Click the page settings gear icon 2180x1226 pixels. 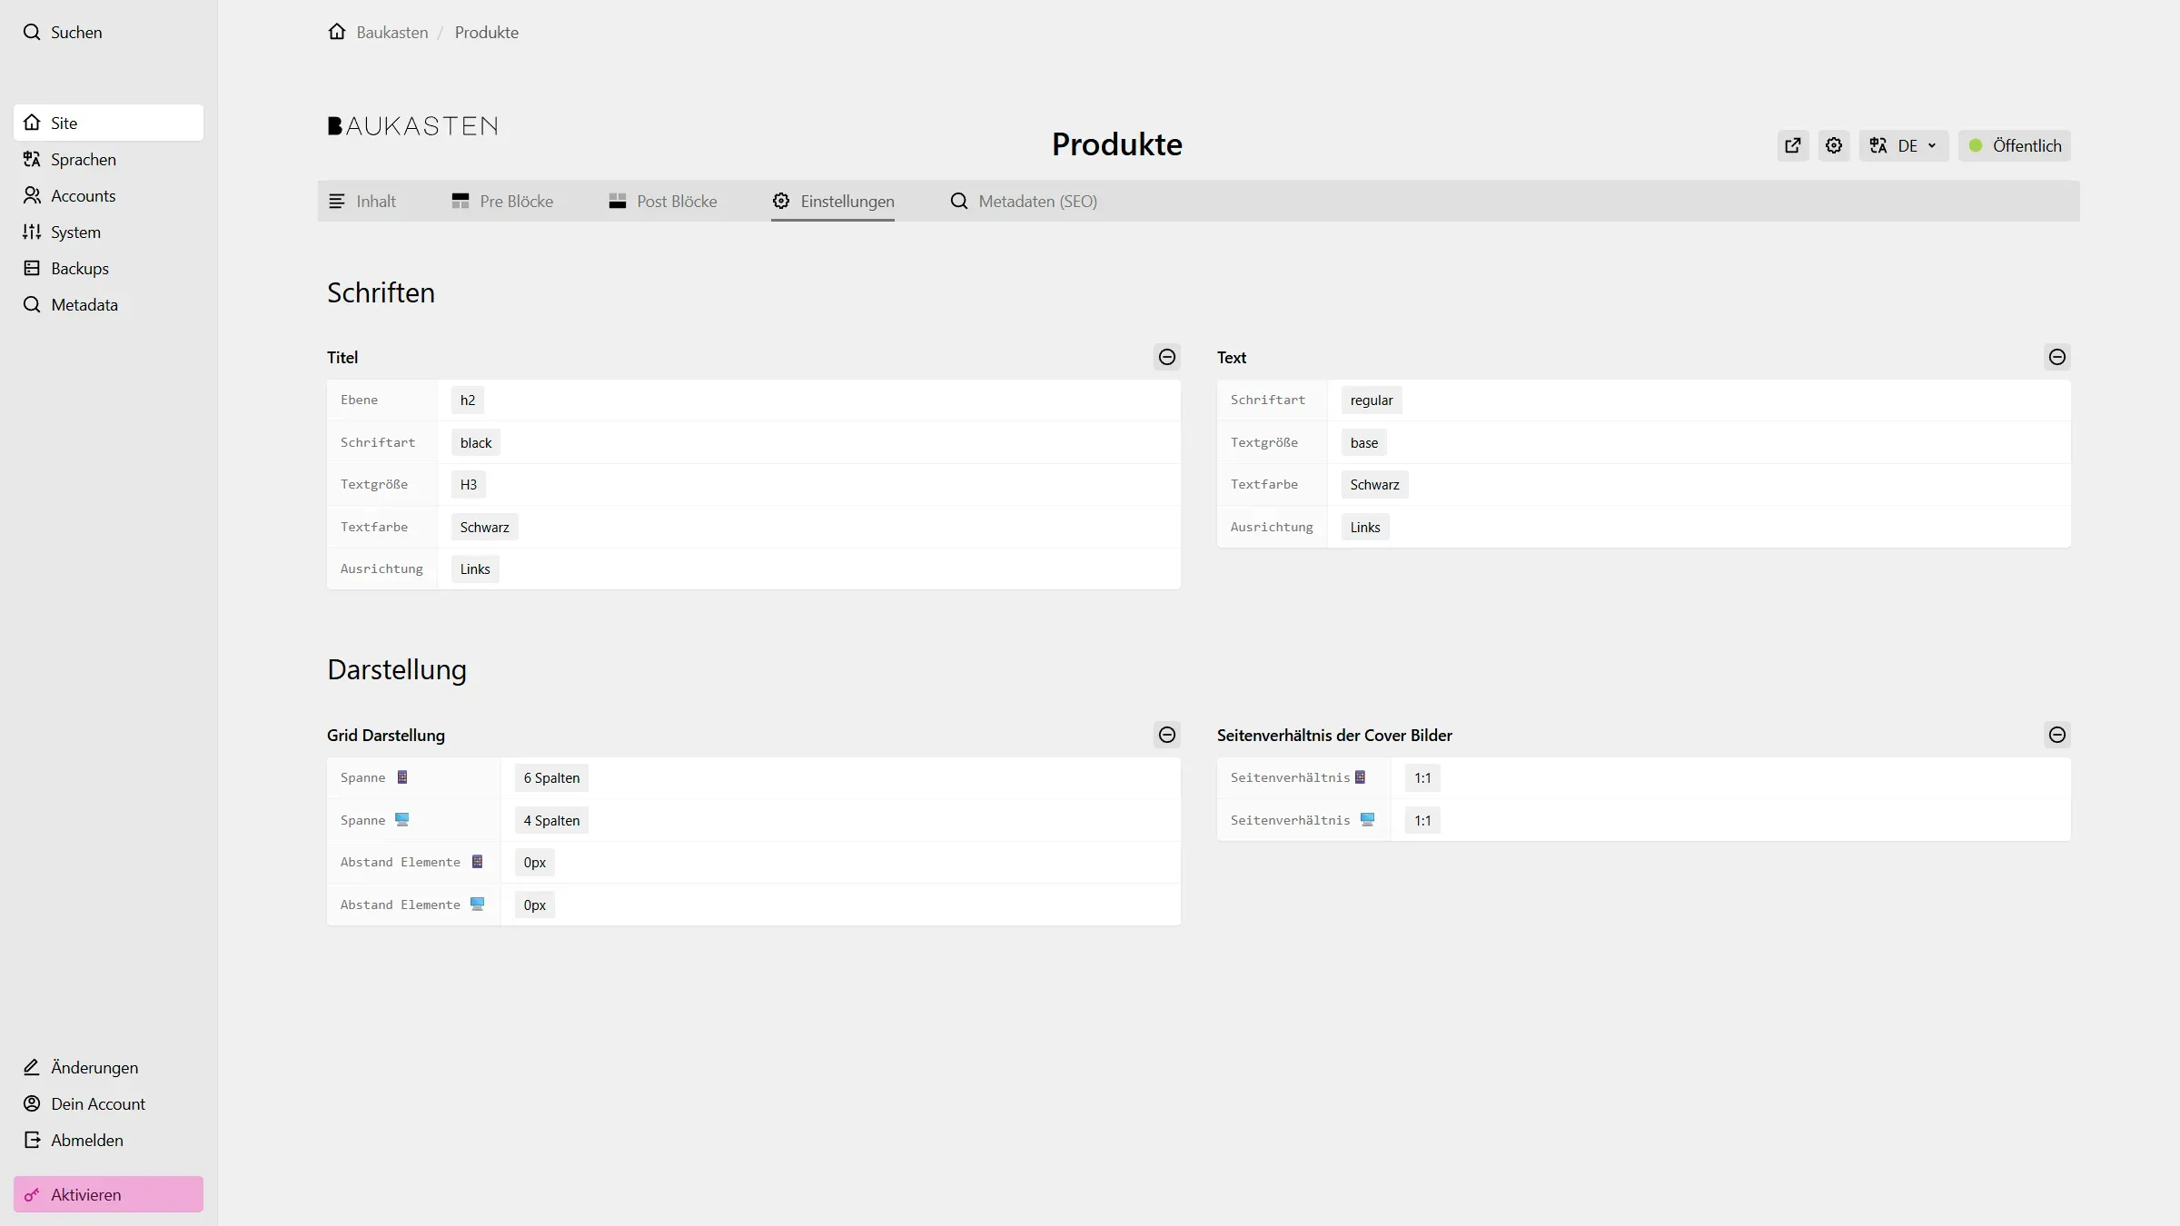coord(1834,145)
